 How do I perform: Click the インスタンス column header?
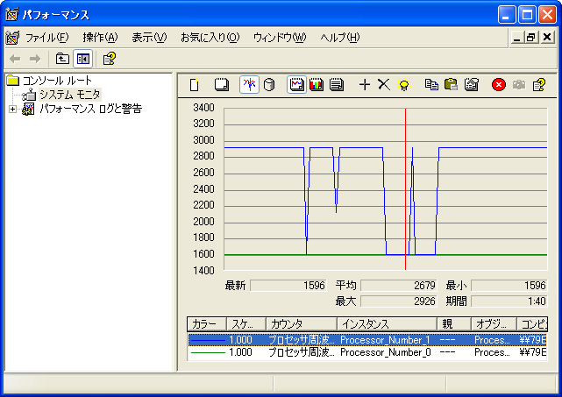point(386,324)
